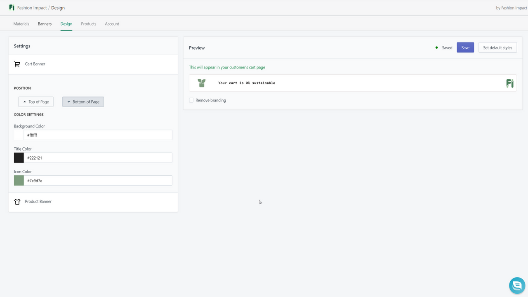Screen dimensions: 528x297
Task: Select Top of Page position
Action: coord(36,101)
